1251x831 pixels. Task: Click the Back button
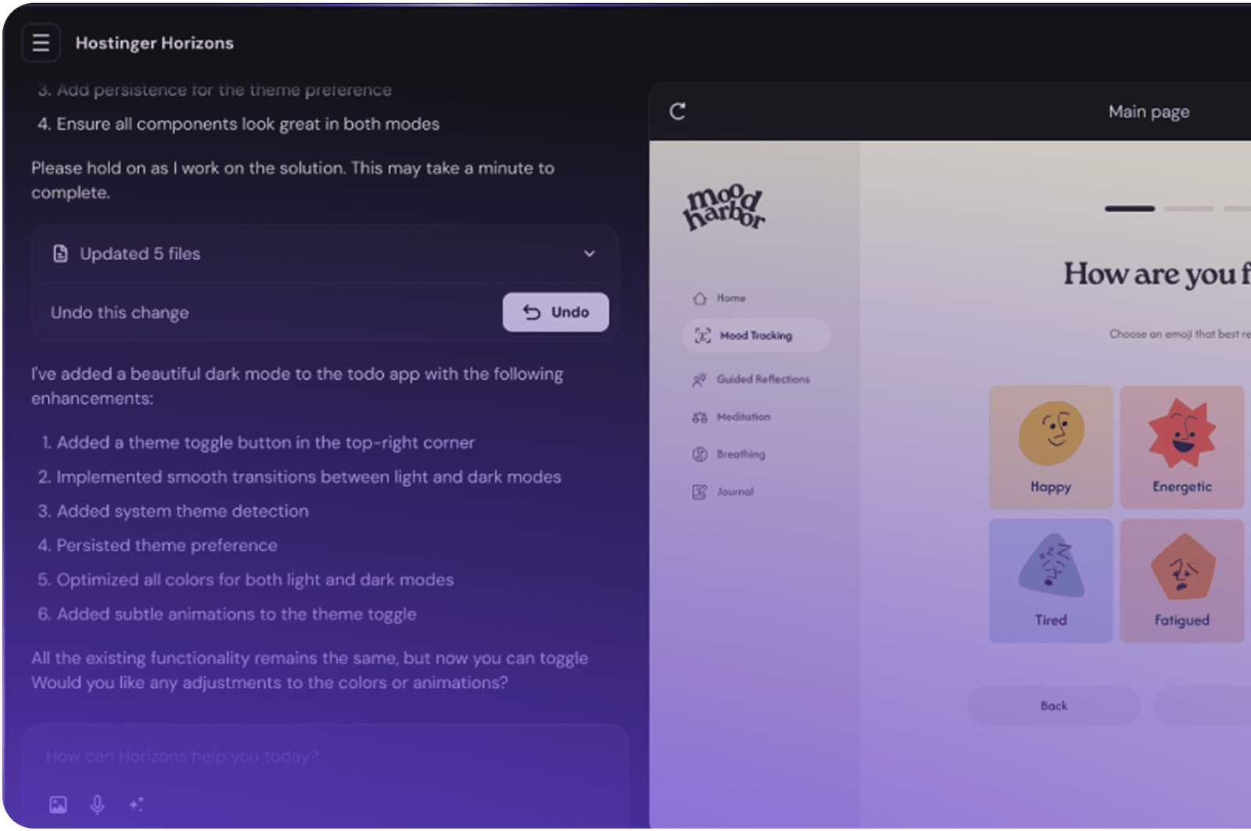click(1054, 706)
